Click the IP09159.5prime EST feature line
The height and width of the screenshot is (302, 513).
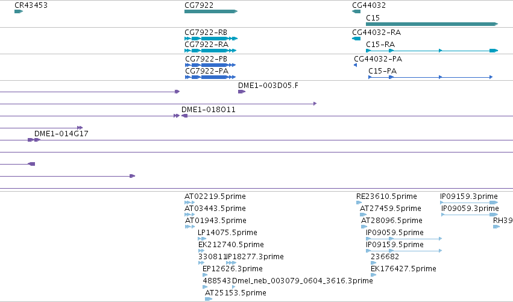click(404, 251)
